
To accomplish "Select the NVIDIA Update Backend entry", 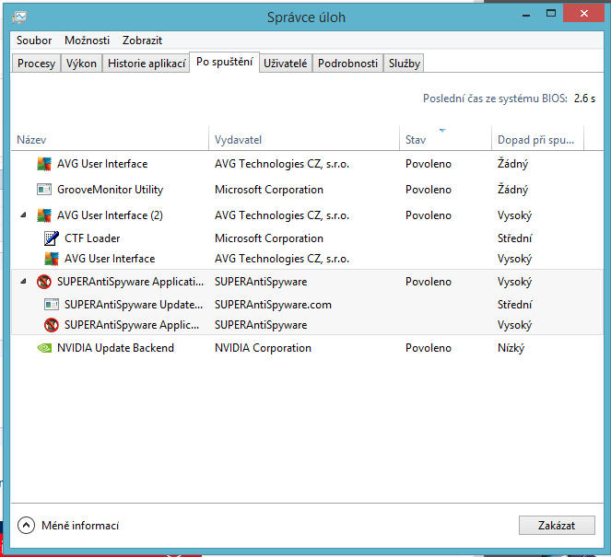I will 115,348.
